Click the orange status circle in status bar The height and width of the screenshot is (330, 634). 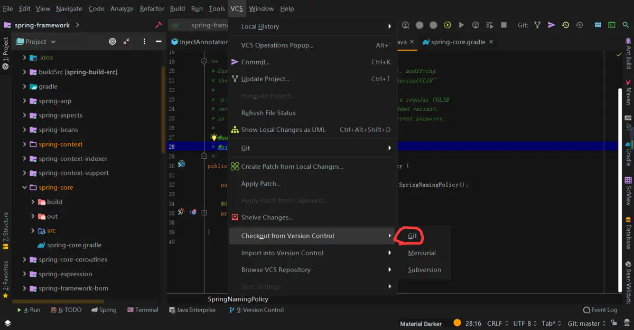click(x=457, y=323)
